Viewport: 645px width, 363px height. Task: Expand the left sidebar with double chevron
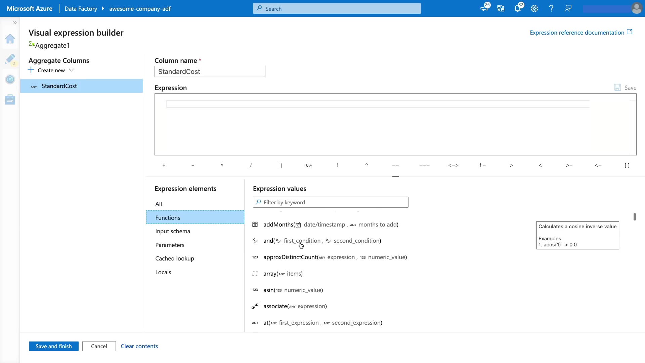(x=15, y=23)
